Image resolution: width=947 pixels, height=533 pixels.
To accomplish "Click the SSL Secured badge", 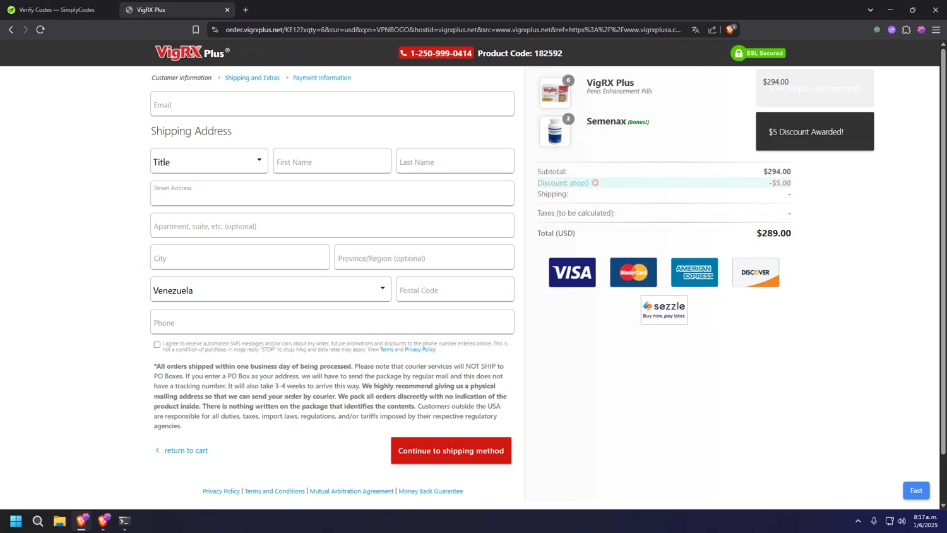I will point(758,53).
